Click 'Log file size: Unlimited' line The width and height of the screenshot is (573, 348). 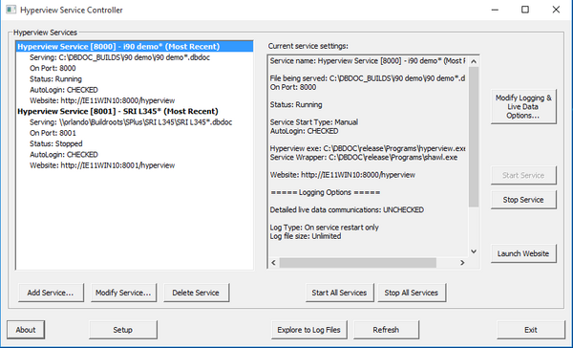[x=306, y=236]
